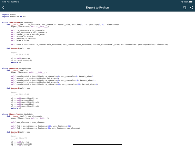
Task: Click 'self.avgpool2 = nn.AvgPool2d' line
Action: [35, 82]
